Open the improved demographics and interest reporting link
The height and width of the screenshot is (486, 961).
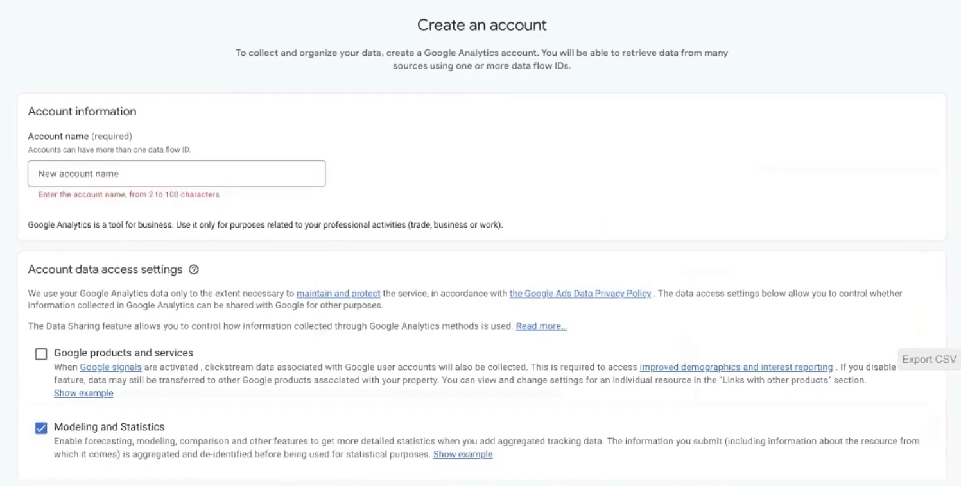(736, 367)
